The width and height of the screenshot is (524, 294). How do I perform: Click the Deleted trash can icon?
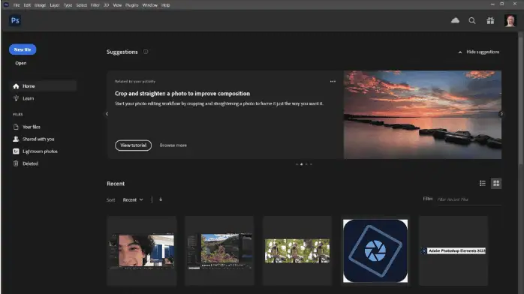click(16, 163)
